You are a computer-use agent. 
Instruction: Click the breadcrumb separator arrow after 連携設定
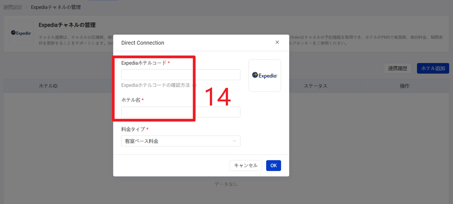[x=26, y=7]
